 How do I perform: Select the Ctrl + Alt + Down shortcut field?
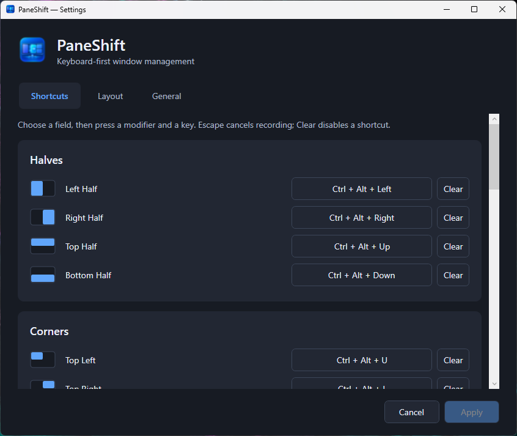pyautogui.click(x=362, y=275)
